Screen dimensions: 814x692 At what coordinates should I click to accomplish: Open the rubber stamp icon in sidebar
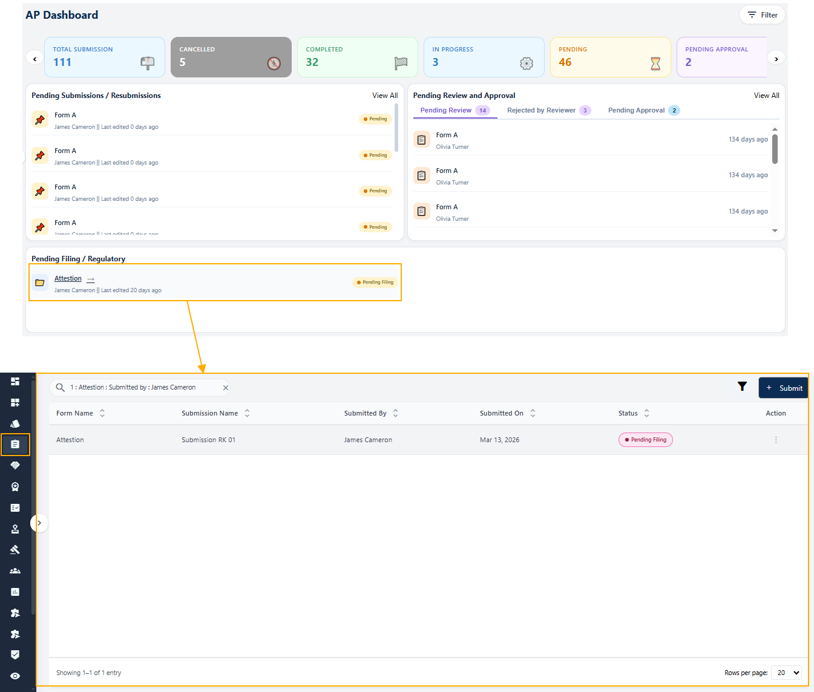(15, 529)
